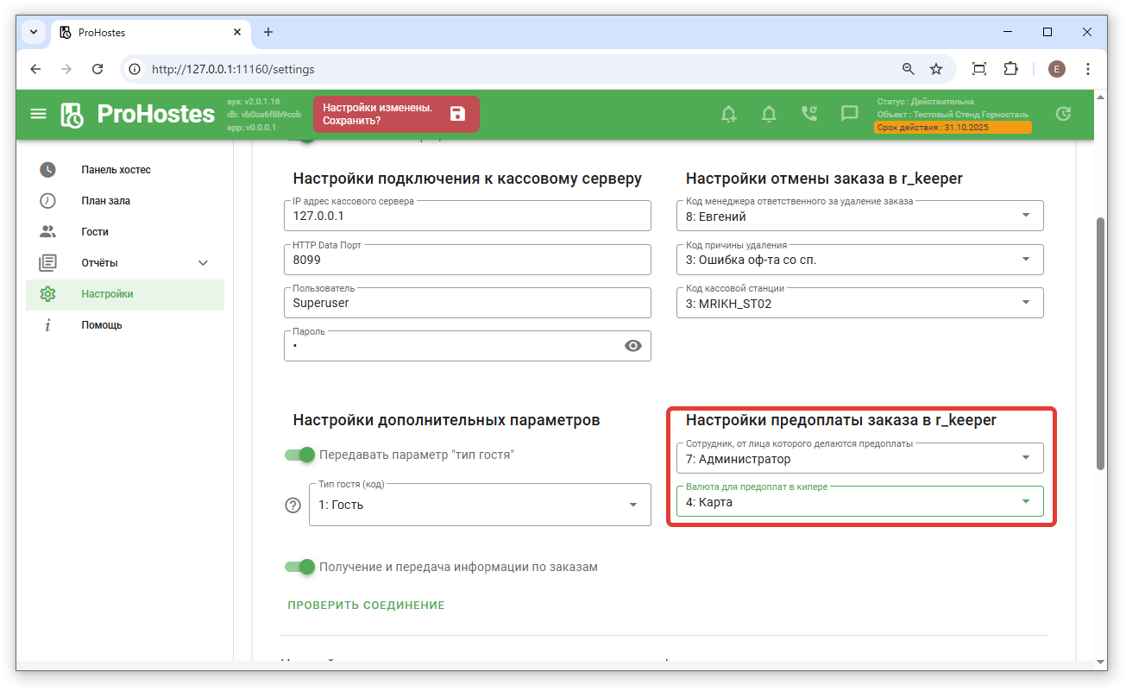This screenshot has height=697, width=1126.
Task: Click the add notification bell icon
Action: pos(729,114)
